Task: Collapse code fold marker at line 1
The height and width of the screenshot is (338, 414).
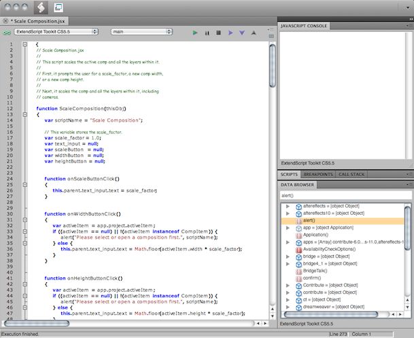Action: point(25,44)
